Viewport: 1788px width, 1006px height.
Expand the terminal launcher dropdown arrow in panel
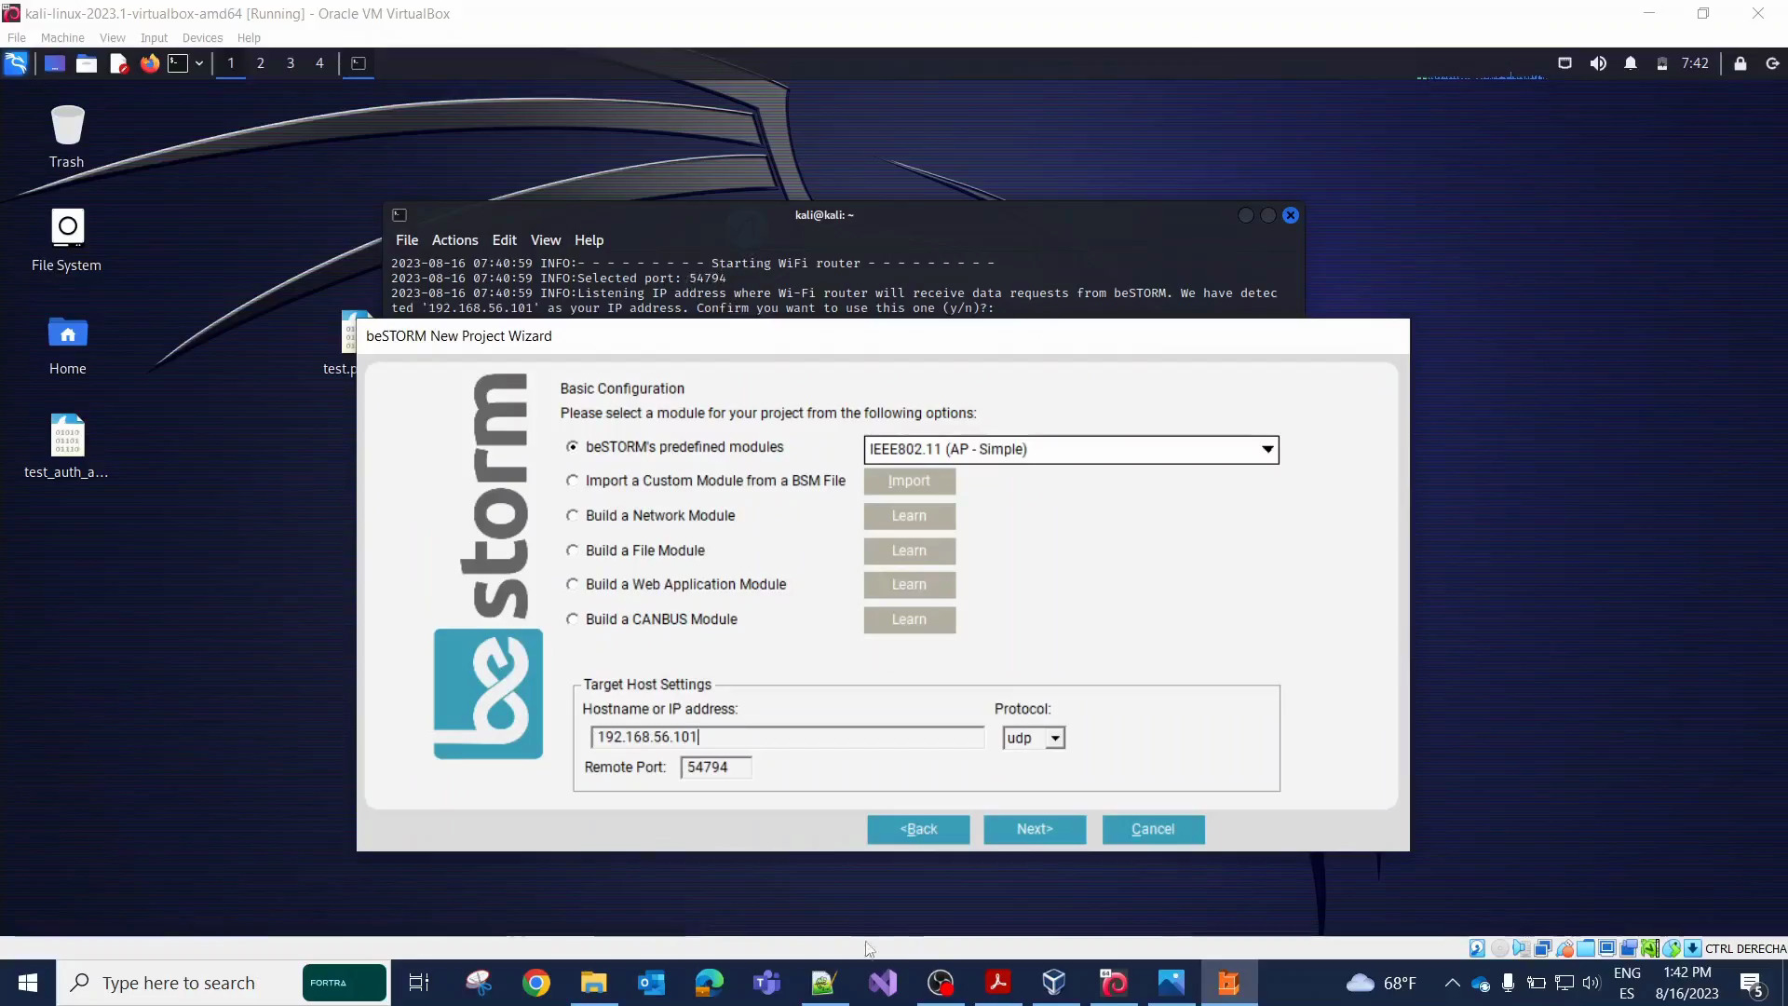(199, 63)
